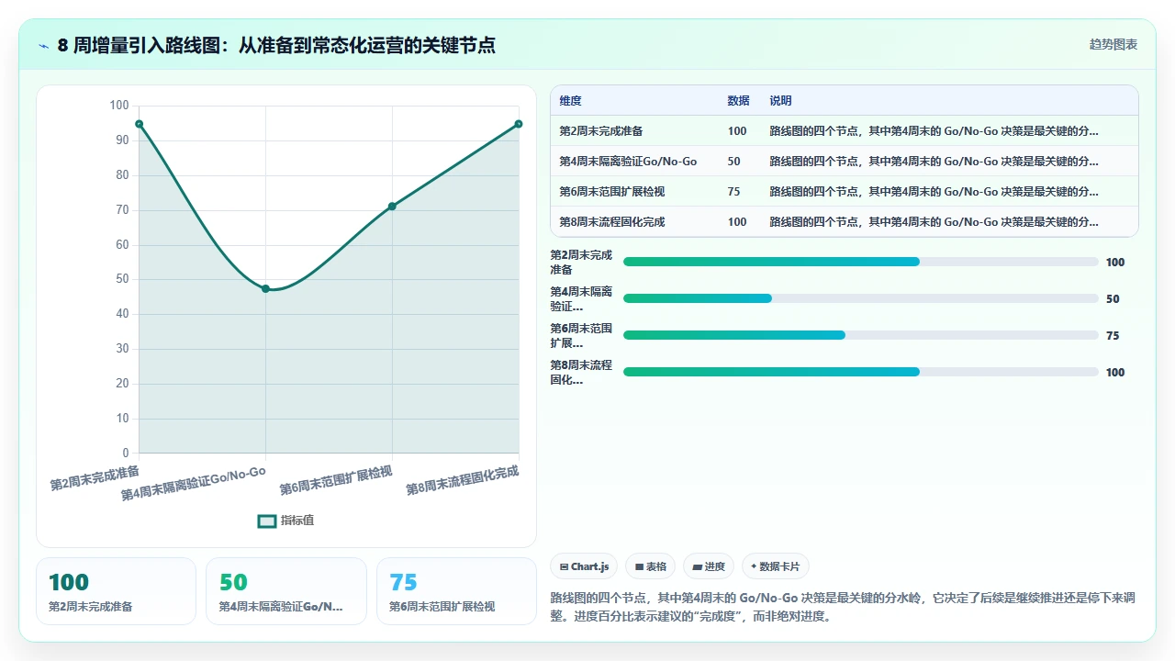Click the lightning icon beside the roadmap title

[44, 45]
